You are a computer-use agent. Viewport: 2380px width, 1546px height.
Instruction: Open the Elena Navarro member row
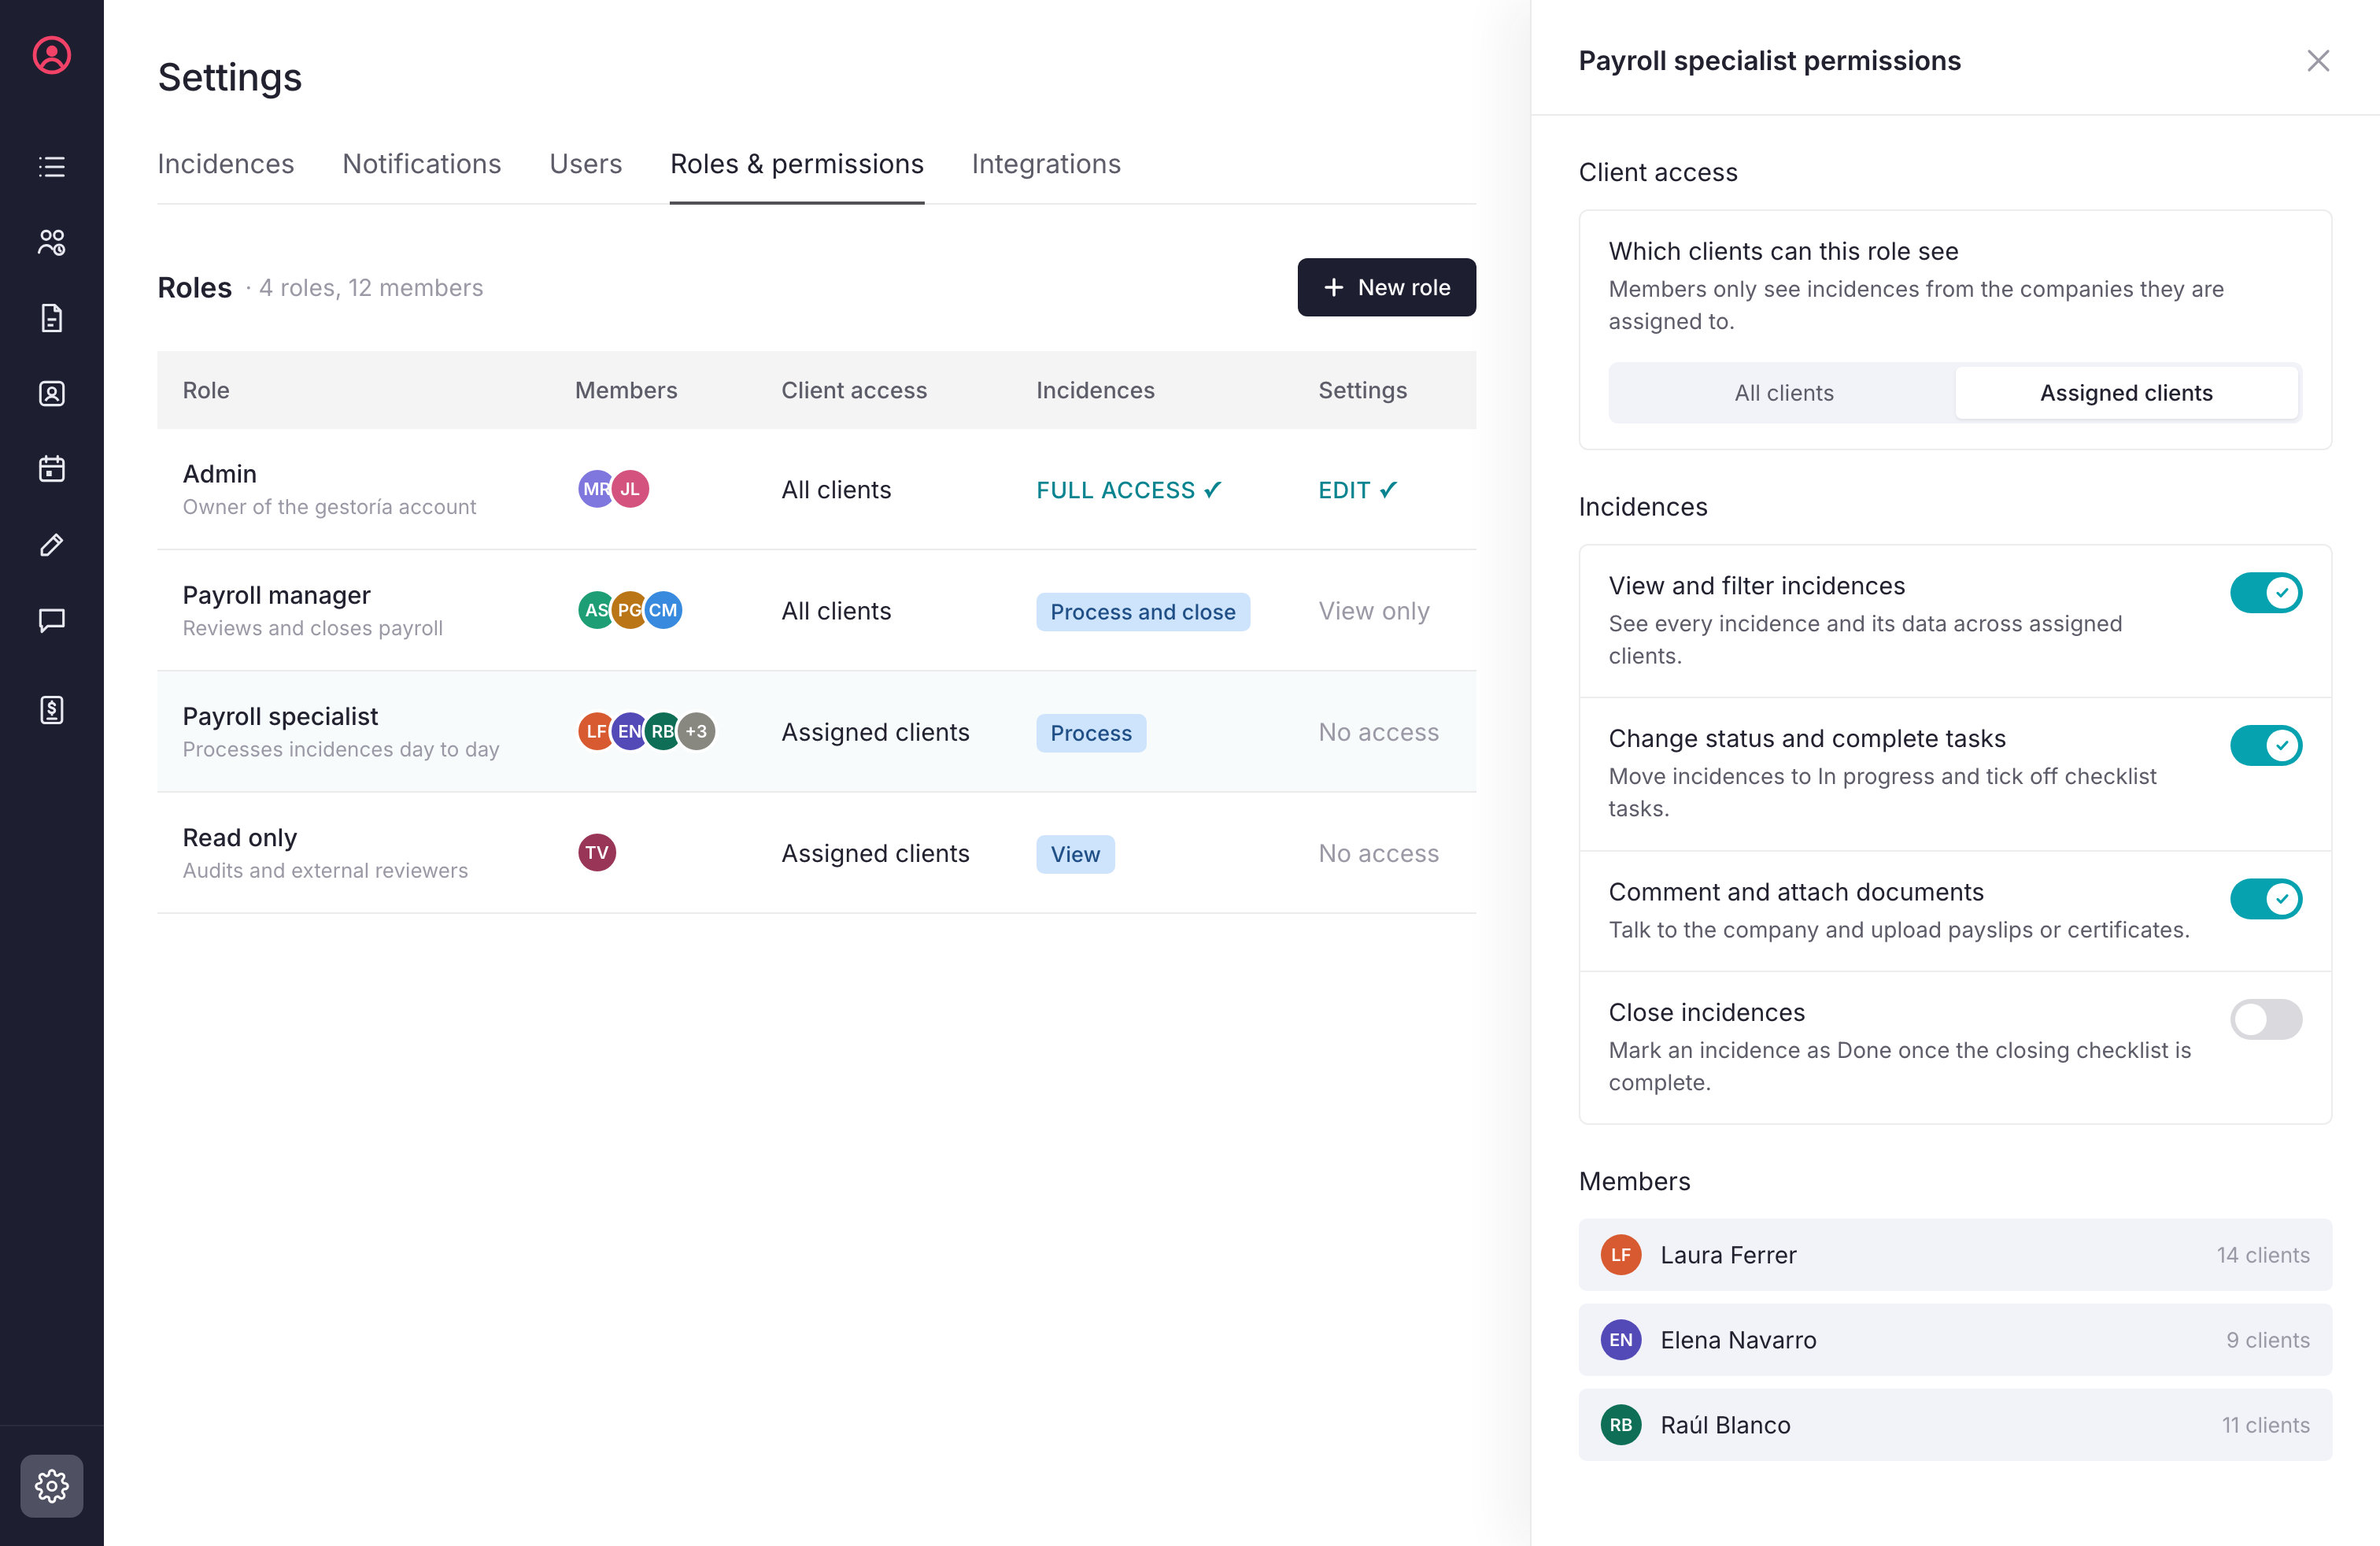1955,1340
